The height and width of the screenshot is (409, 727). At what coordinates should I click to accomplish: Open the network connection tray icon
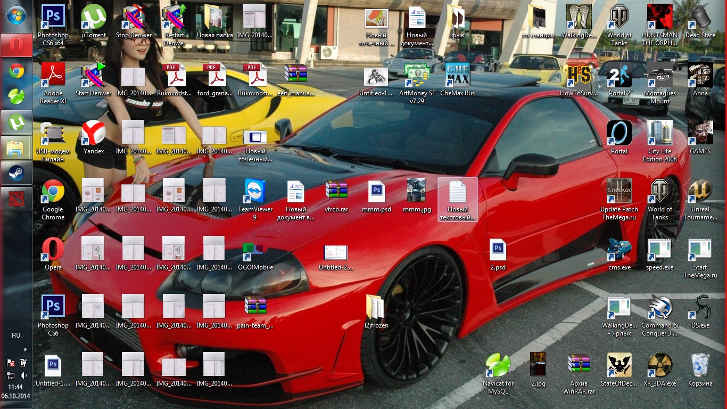click(11, 375)
